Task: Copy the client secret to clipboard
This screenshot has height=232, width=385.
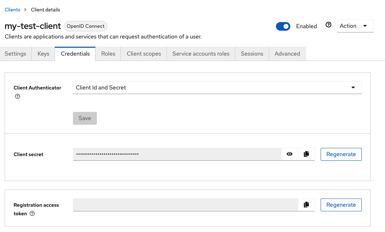Action: tap(306, 154)
